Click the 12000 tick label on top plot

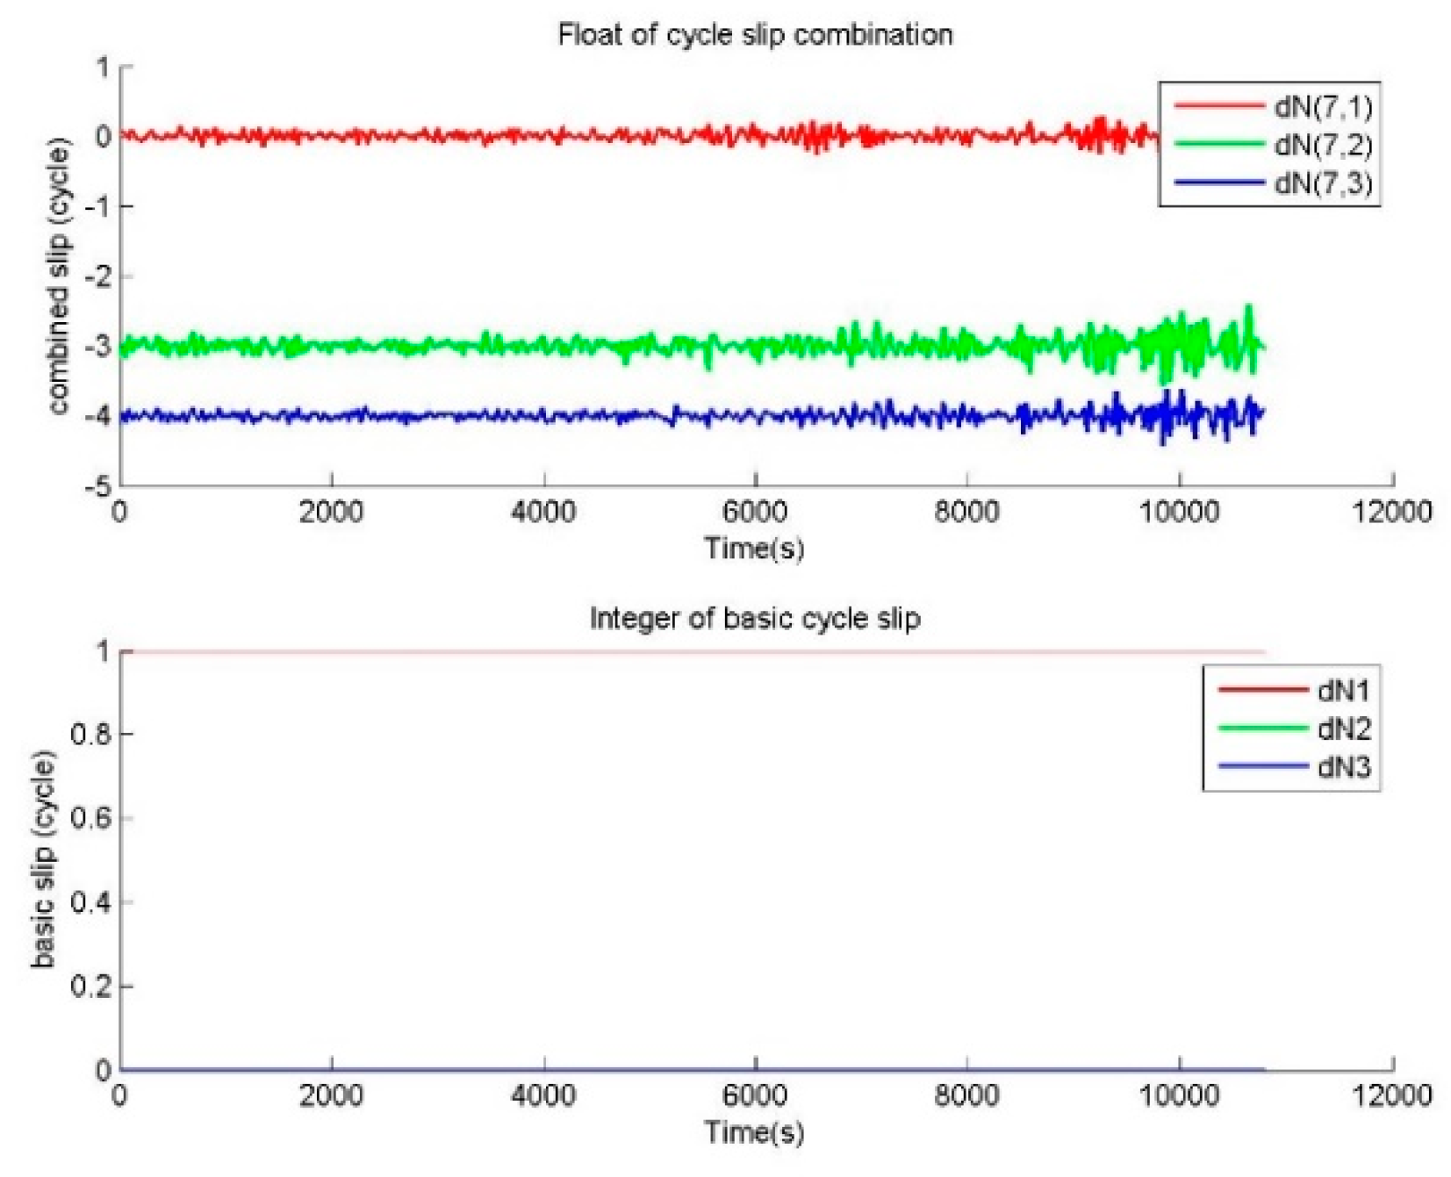pyautogui.click(x=1391, y=512)
